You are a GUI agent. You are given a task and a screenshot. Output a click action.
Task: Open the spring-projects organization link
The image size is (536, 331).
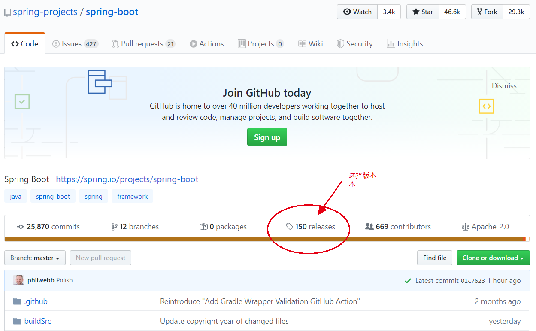click(45, 12)
